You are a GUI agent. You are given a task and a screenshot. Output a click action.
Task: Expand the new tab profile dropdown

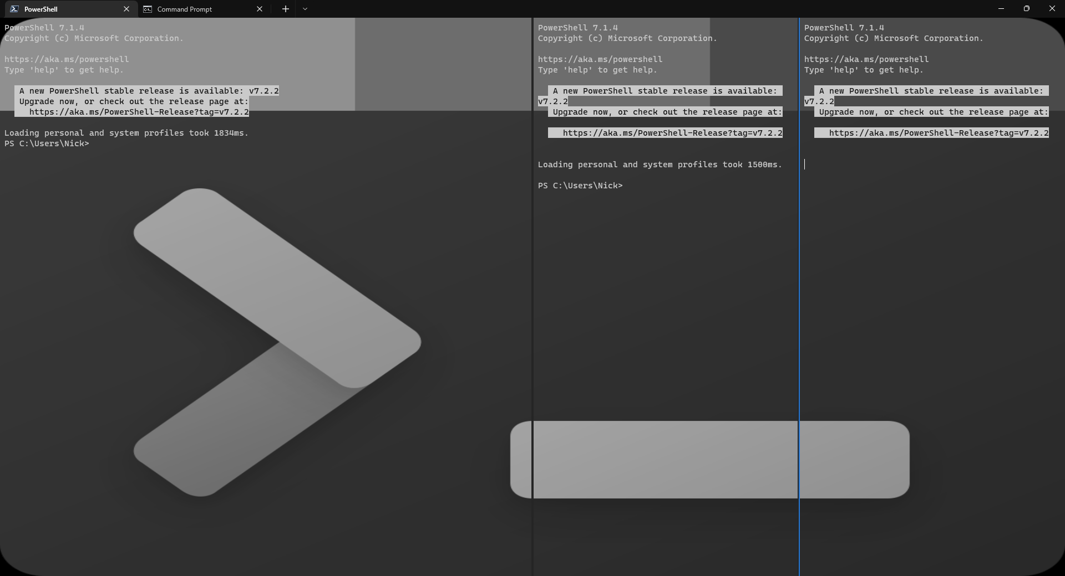click(x=305, y=9)
